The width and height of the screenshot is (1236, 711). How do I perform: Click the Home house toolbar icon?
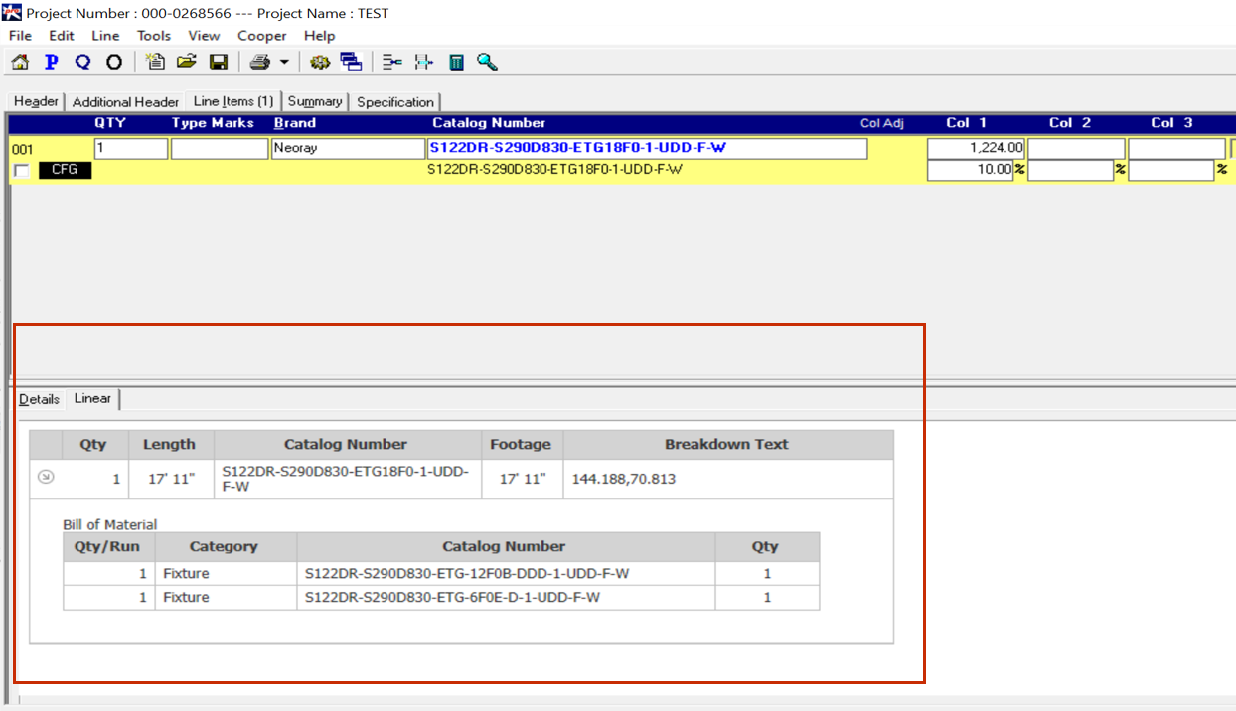coord(20,62)
